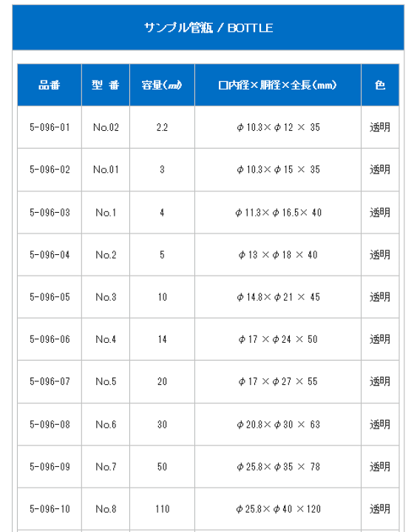Select the 品番 column header

pyautogui.click(x=50, y=85)
